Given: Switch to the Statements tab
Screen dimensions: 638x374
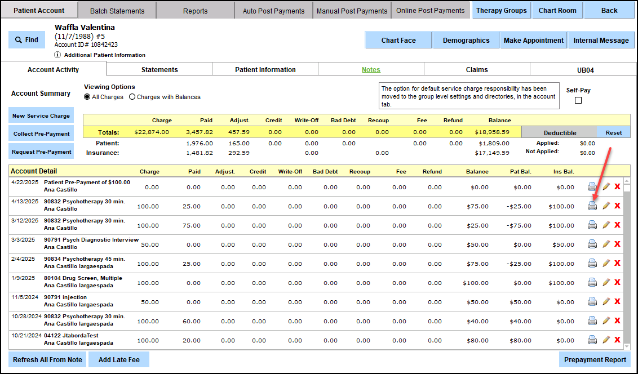Looking at the screenshot, I should pos(159,70).
